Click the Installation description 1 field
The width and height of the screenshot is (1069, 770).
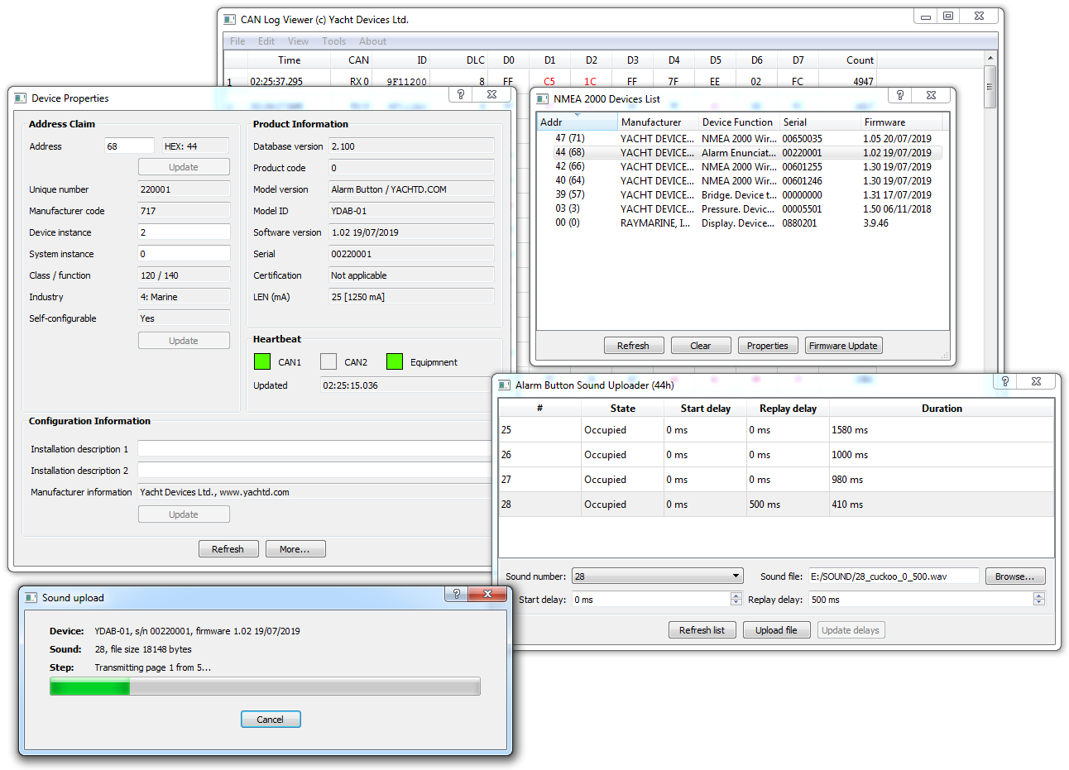tap(315, 449)
